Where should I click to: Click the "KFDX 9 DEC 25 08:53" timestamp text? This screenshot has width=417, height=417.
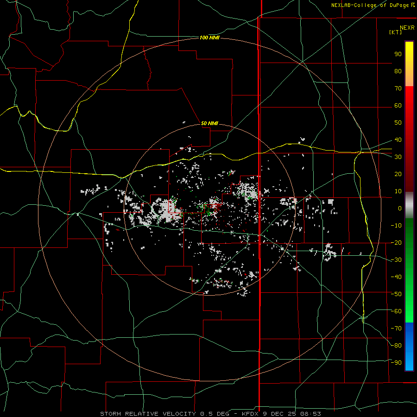click(x=281, y=414)
